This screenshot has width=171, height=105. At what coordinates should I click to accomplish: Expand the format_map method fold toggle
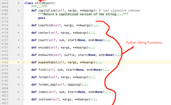coord(23,85)
